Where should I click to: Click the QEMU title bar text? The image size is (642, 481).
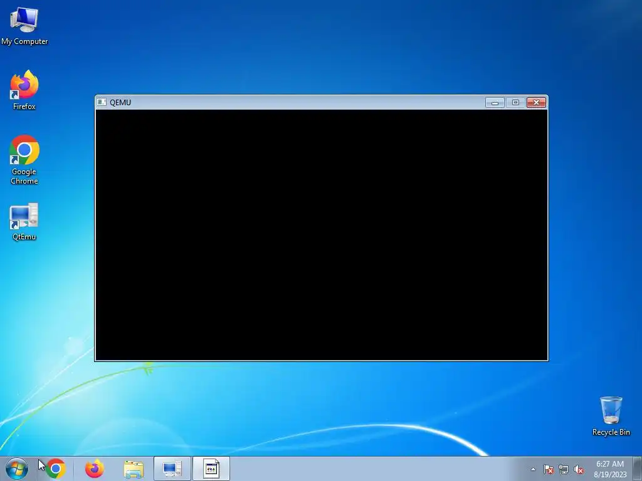pyautogui.click(x=120, y=102)
